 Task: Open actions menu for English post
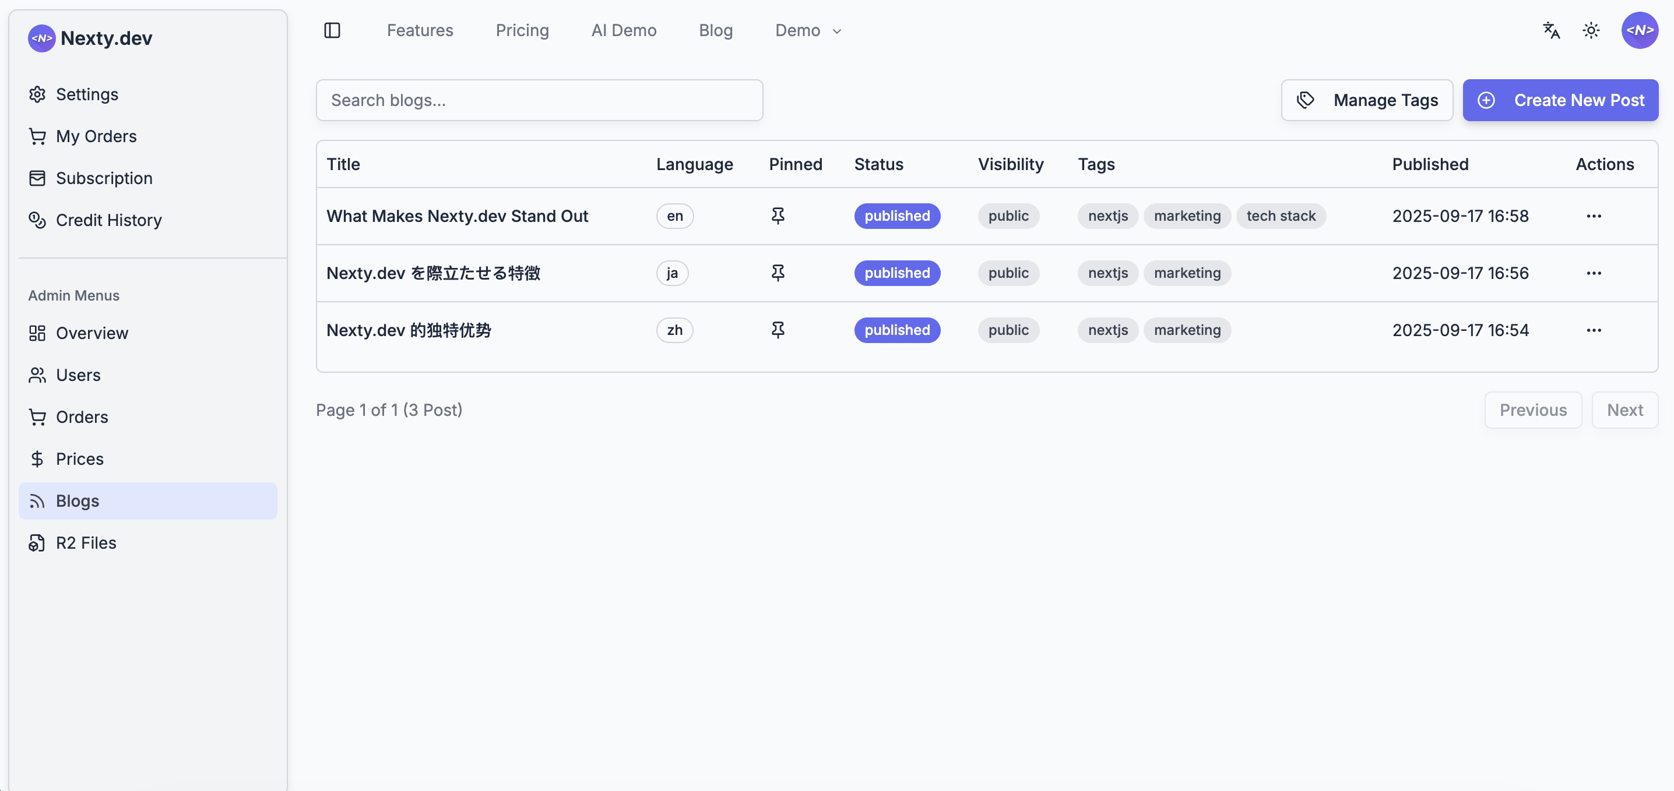(1594, 216)
